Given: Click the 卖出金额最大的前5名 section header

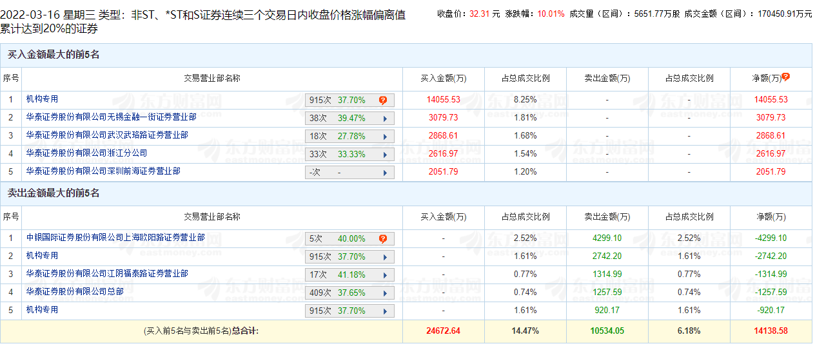Looking at the screenshot, I should (x=54, y=193).
